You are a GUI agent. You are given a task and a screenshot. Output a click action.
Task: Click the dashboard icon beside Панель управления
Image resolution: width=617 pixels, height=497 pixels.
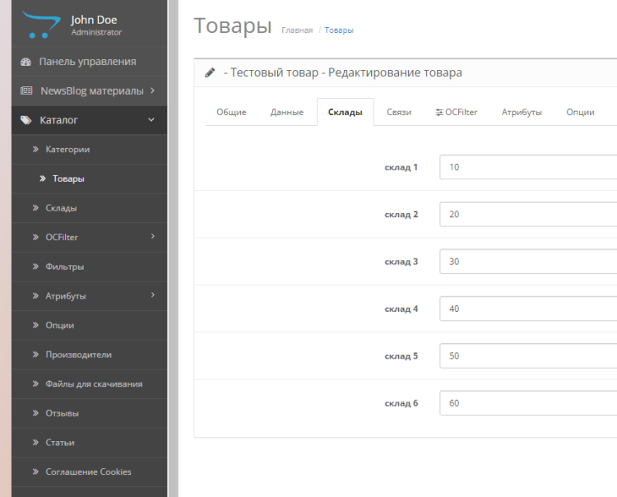pos(26,62)
